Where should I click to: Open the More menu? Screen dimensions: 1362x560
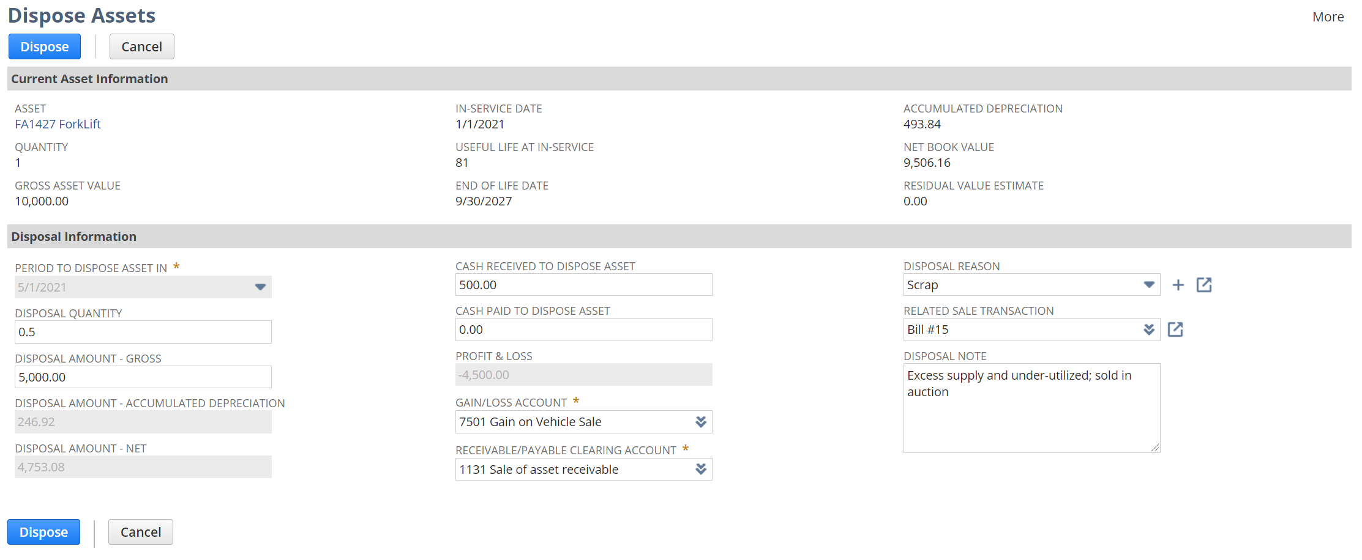1328,17
